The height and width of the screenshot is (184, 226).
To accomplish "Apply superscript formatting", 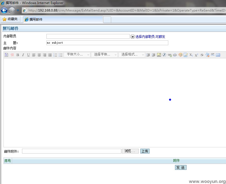I will click(196, 55).
